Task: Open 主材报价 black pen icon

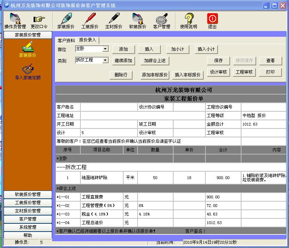Action: click(x=114, y=21)
